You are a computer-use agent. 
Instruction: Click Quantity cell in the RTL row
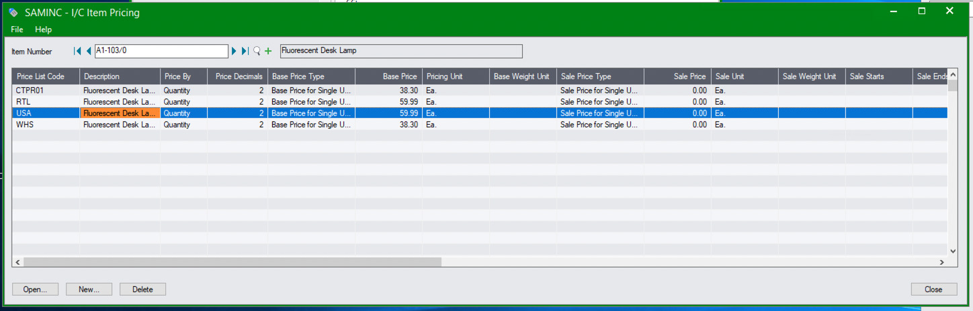(183, 102)
